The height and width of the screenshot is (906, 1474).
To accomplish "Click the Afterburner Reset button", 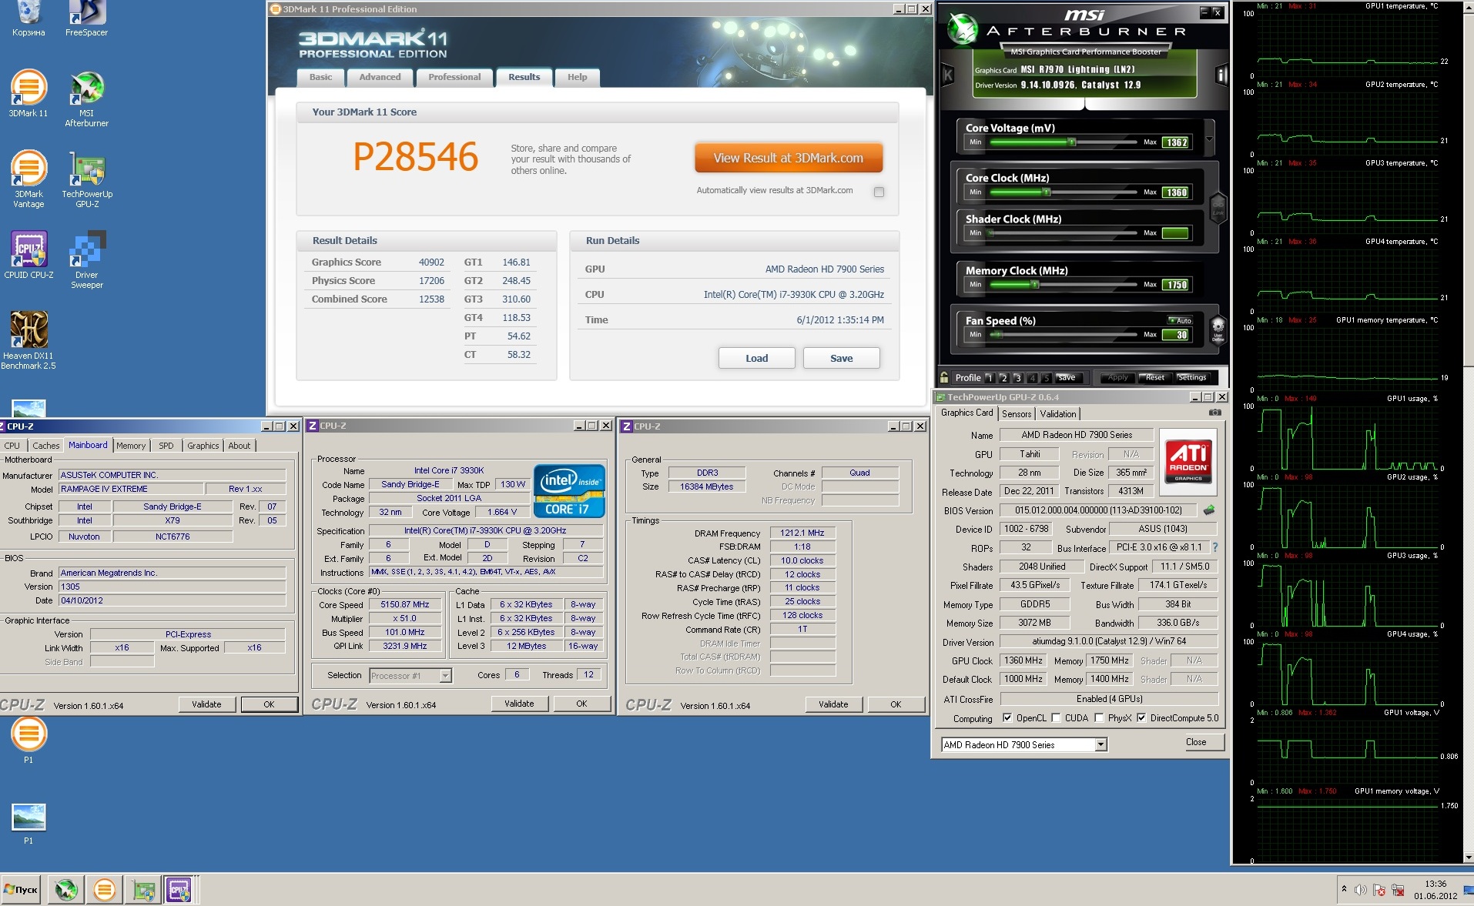I will click(x=1154, y=377).
